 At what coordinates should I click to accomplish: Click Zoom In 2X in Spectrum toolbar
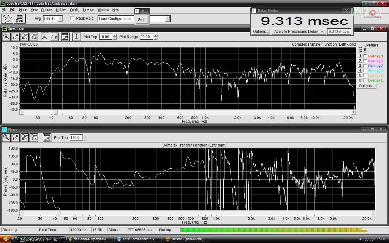(15, 37)
